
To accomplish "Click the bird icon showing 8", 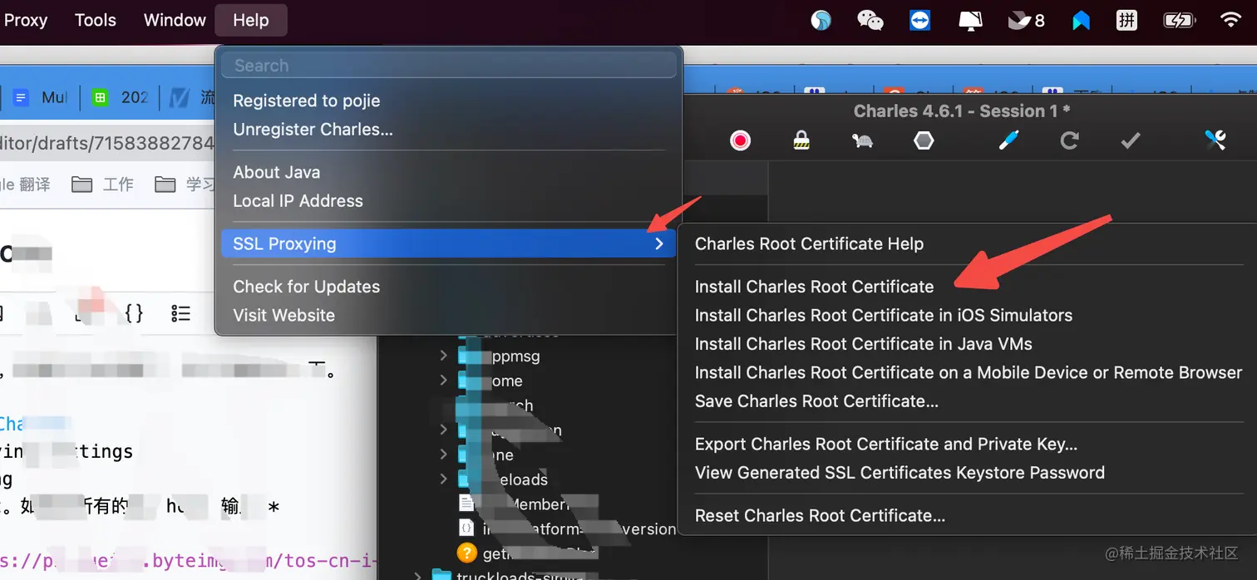I will (x=1026, y=20).
